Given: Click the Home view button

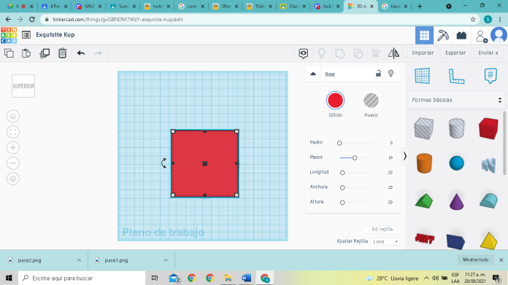Looking at the screenshot, I should click(13, 117).
